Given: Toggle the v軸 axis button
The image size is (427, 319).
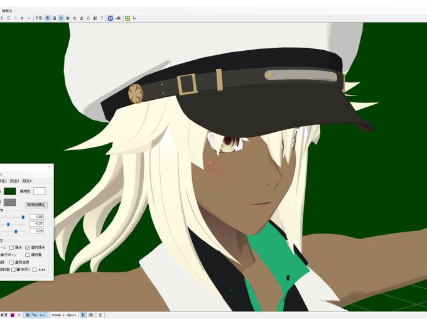Looking at the screenshot, I should (x=118, y=18).
